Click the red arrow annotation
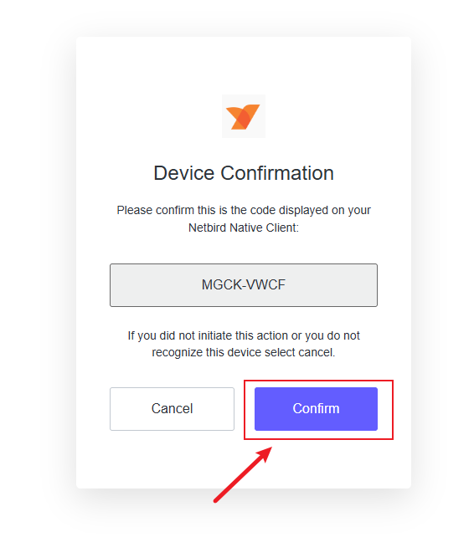 click(x=243, y=474)
